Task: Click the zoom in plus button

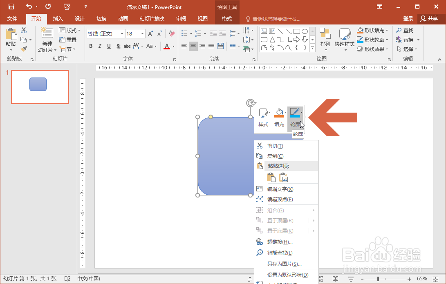Action: click(x=409, y=279)
